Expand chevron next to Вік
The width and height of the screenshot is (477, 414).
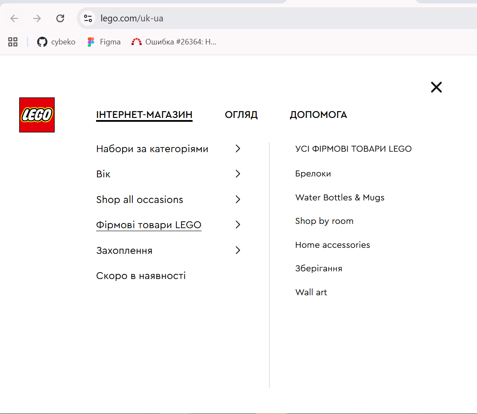[x=238, y=174]
